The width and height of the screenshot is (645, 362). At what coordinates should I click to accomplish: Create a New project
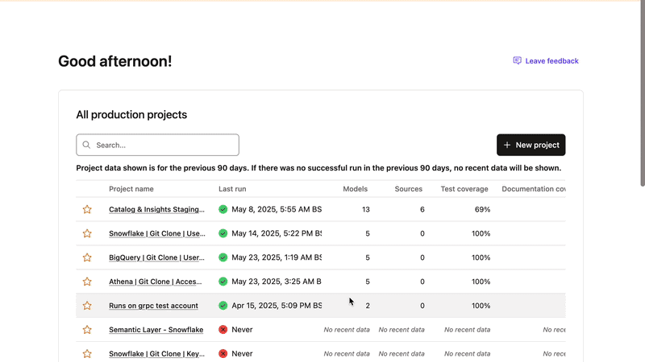531,145
